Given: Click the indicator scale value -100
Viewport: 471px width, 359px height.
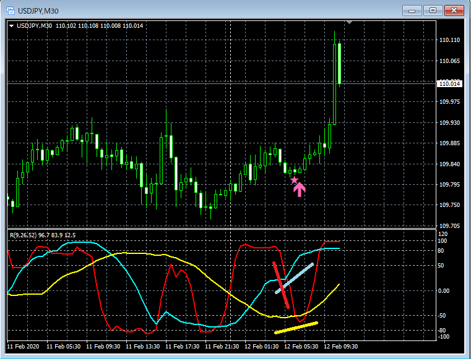Looking at the screenshot, I should click(x=443, y=337).
